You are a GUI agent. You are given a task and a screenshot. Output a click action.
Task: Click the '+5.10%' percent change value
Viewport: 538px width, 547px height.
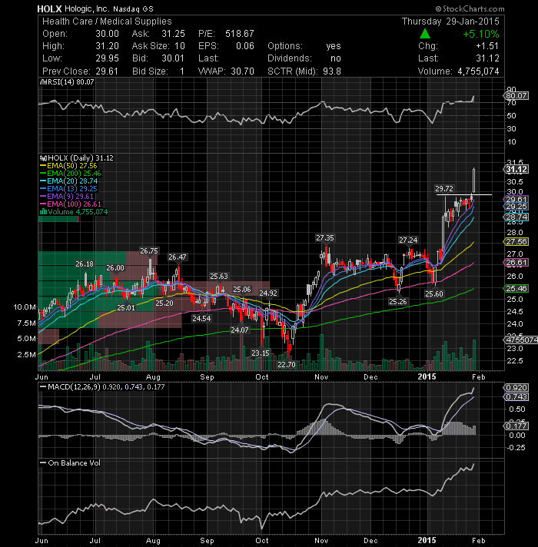point(481,34)
